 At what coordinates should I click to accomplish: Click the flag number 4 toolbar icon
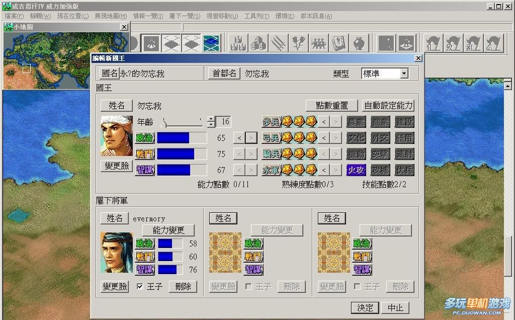tap(493, 43)
